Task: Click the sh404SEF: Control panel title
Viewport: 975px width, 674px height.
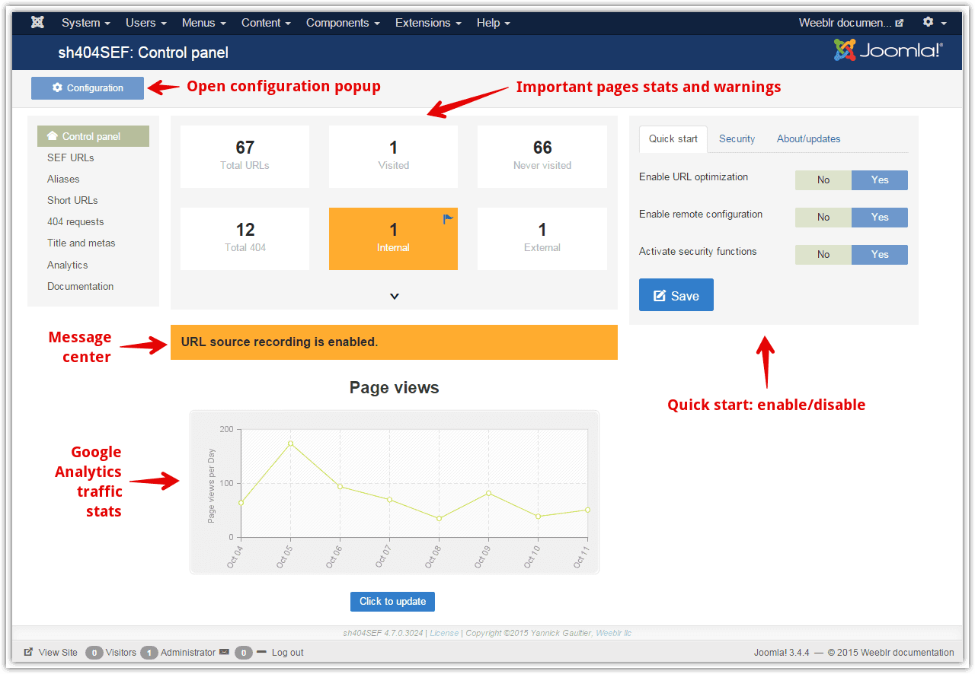Action: point(143,52)
